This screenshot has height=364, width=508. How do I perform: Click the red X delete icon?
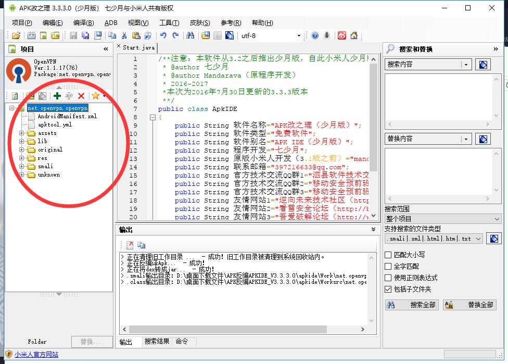pyautogui.click(x=81, y=96)
